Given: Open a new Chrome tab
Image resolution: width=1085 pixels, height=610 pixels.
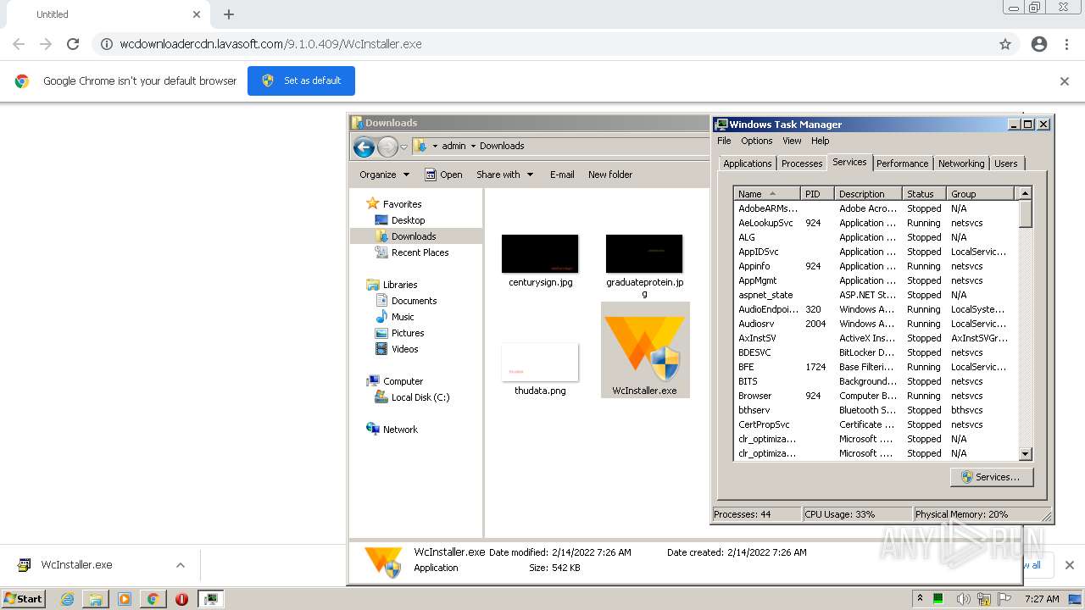Looking at the screenshot, I should tap(229, 14).
